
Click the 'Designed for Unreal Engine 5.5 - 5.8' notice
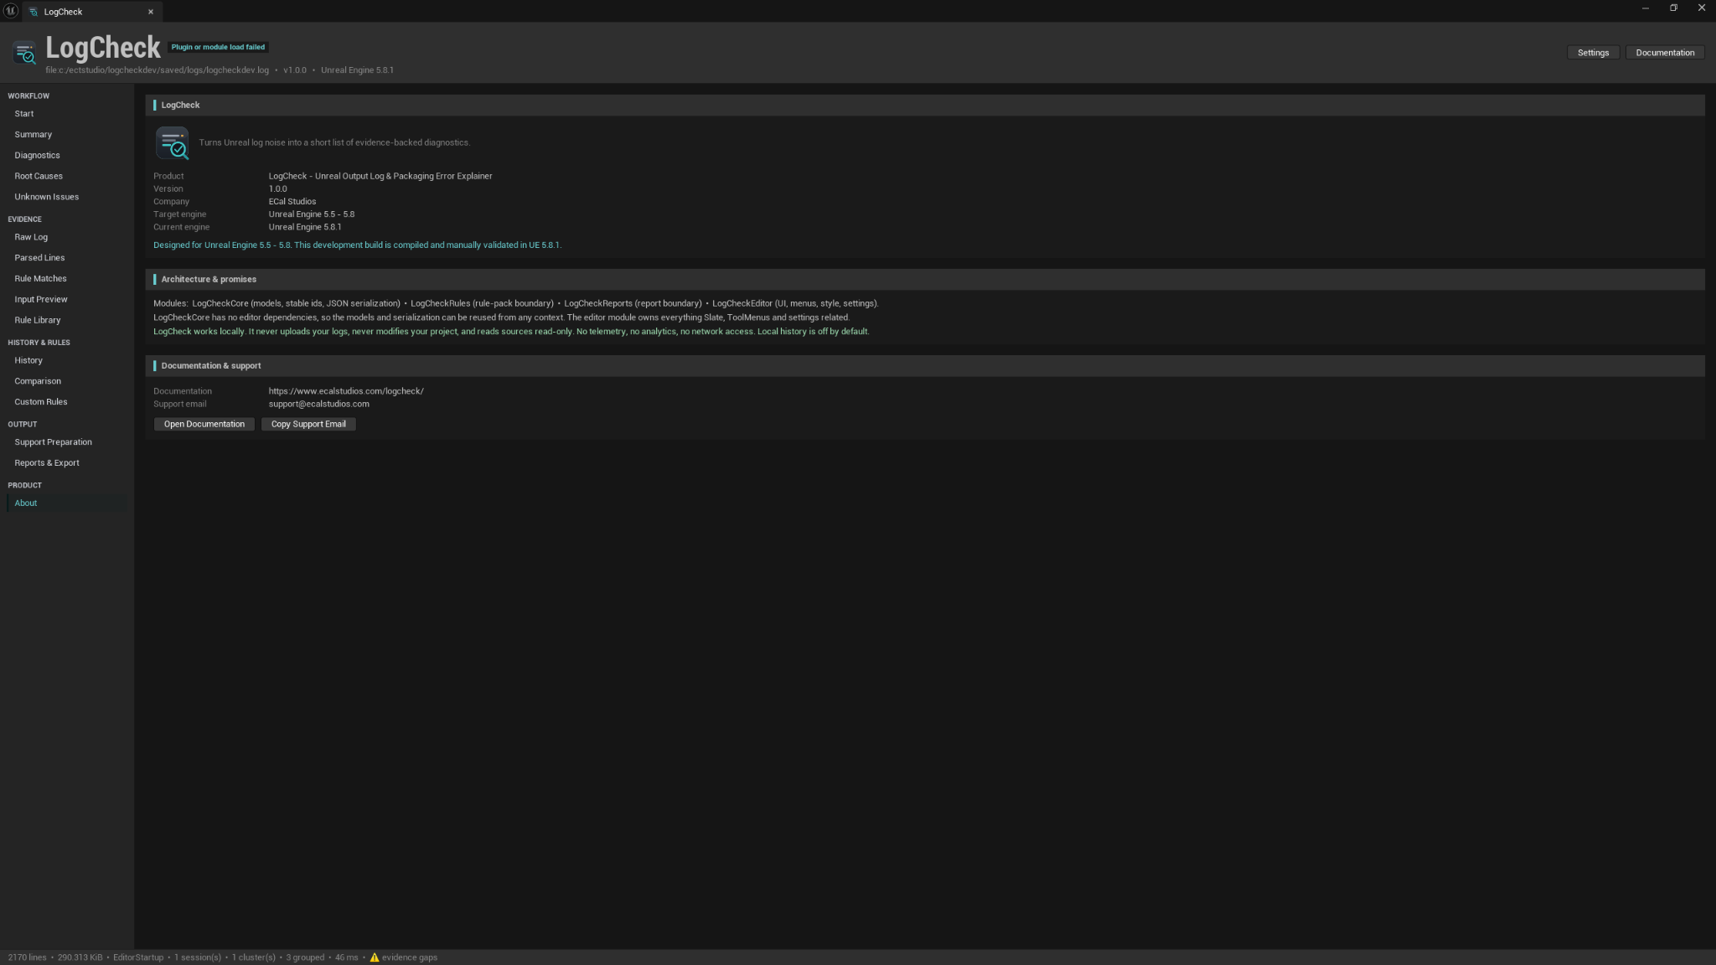(357, 245)
